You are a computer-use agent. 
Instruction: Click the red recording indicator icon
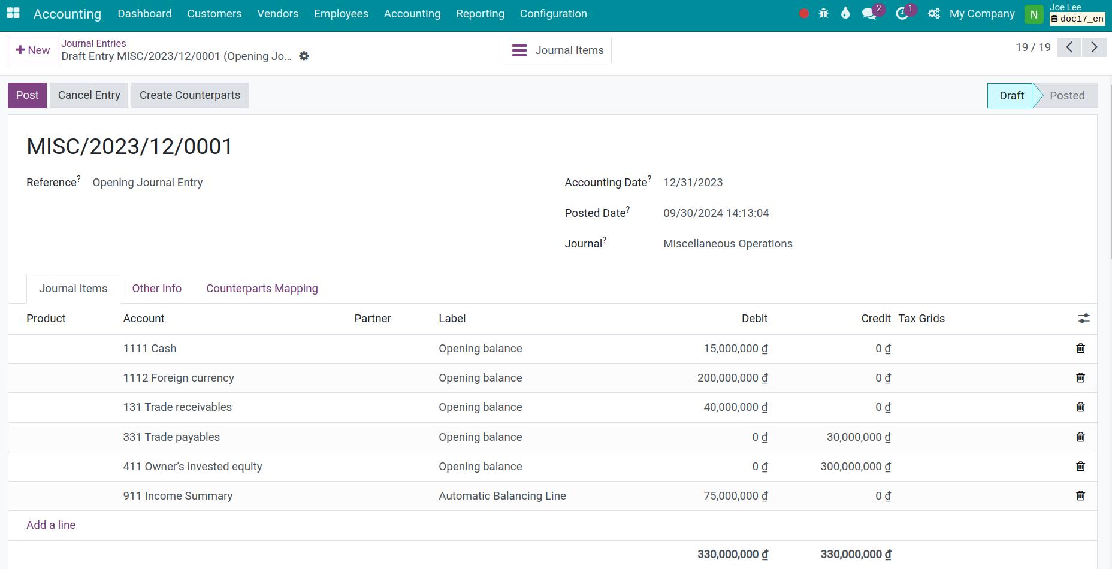pos(804,13)
